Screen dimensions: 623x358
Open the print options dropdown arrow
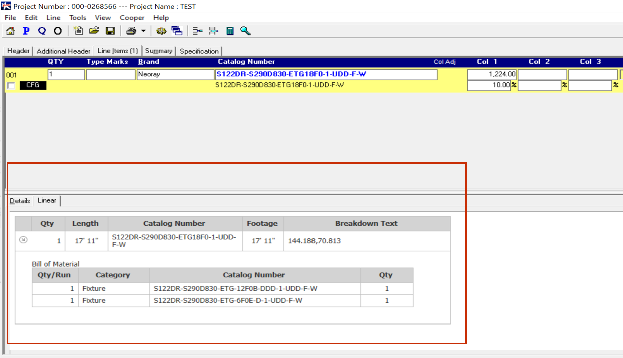point(143,31)
